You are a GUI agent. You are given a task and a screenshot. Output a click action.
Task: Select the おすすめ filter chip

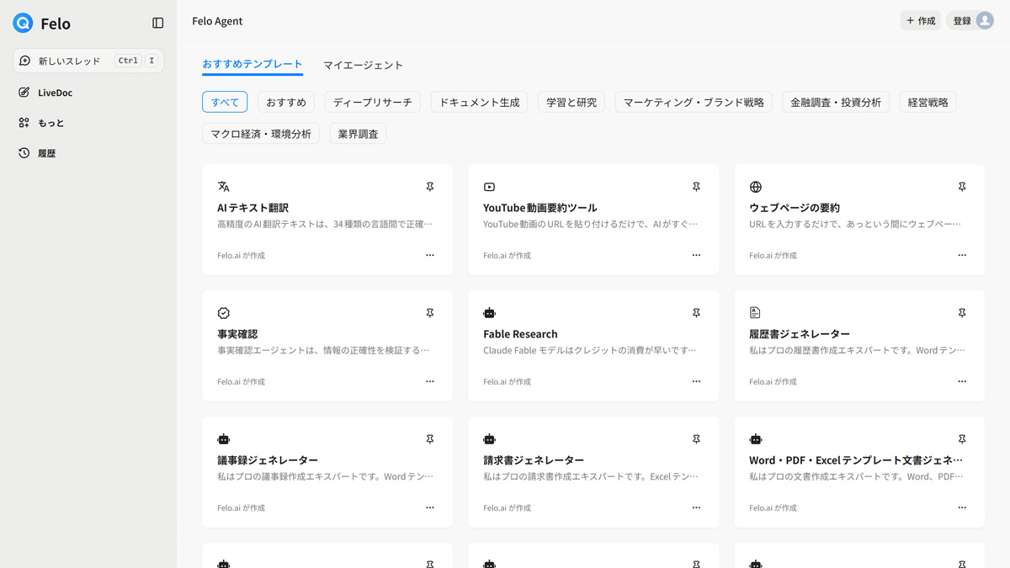(286, 102)
